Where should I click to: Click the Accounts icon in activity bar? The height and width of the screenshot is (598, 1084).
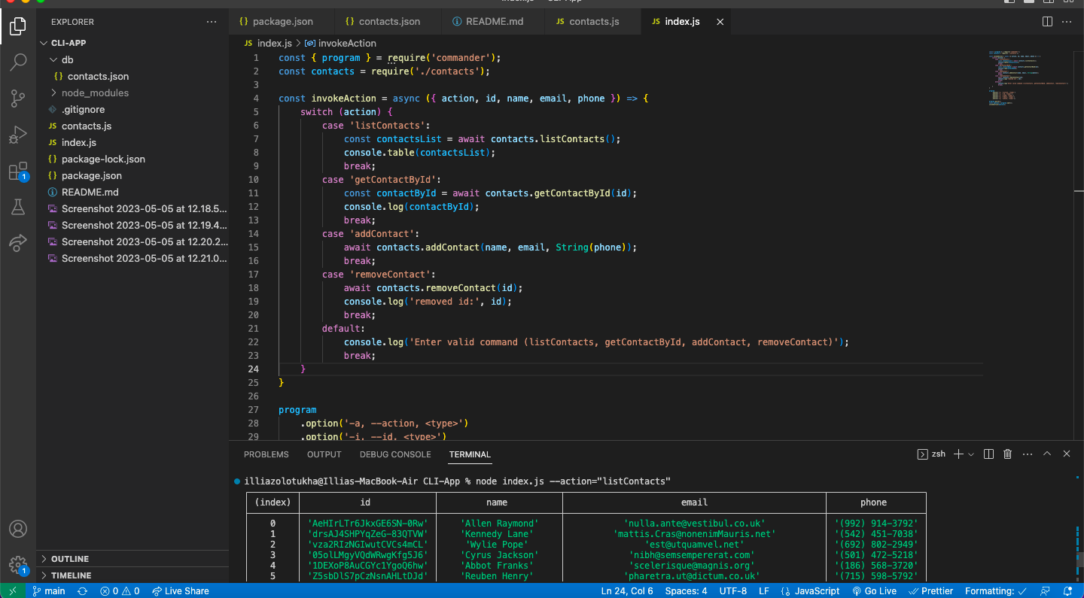[x=18, y=529]
